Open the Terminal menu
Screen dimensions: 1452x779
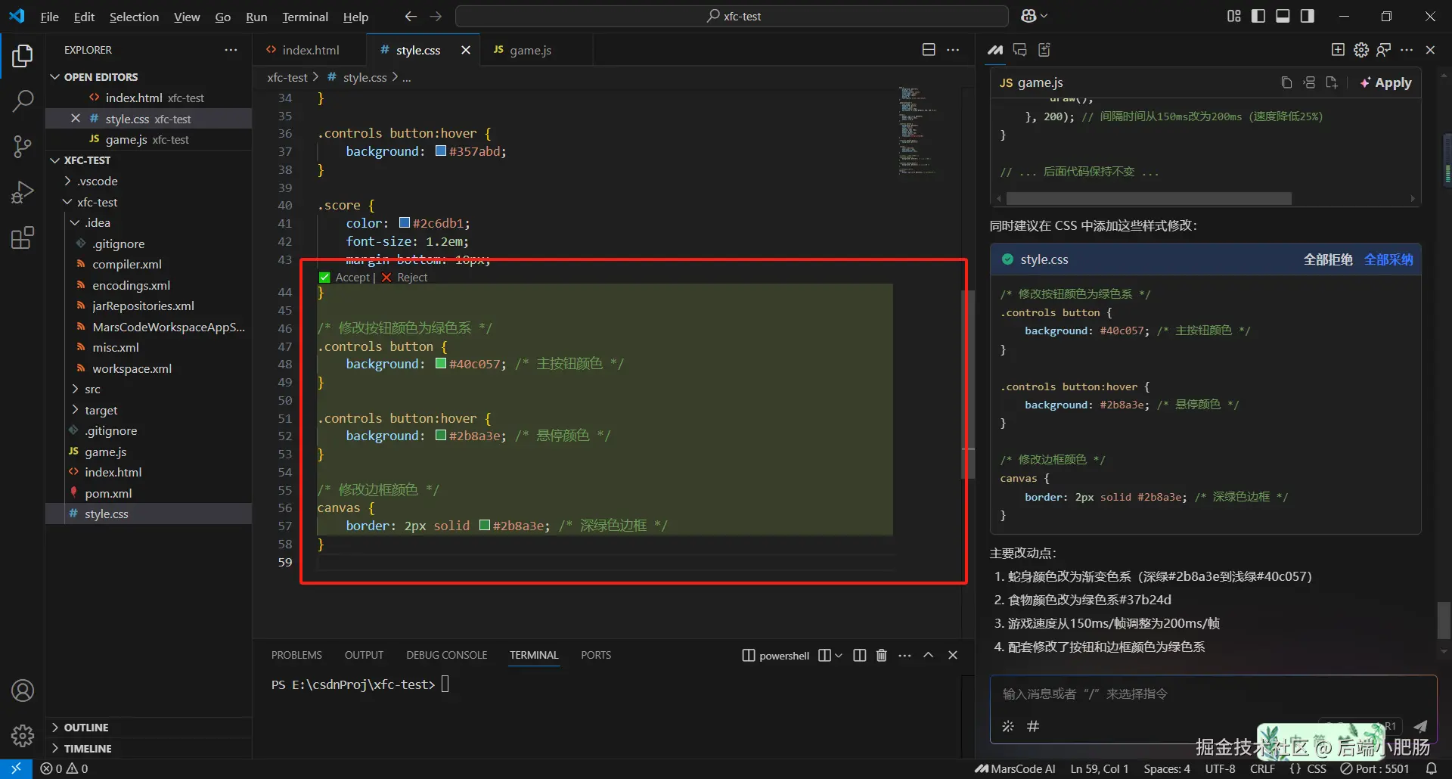click(305, 17)
